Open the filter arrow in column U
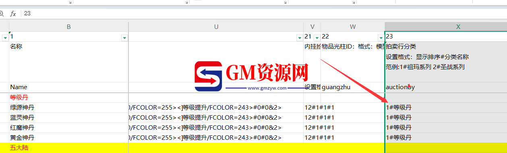 pyautogui.click(x=299, y=38)
